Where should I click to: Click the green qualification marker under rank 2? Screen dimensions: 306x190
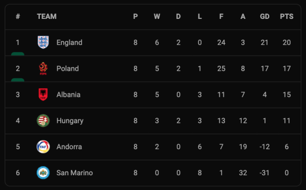[x=18, y=80]
